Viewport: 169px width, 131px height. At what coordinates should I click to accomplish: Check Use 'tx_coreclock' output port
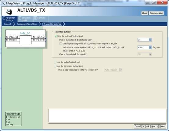click(x=55, y=66)
